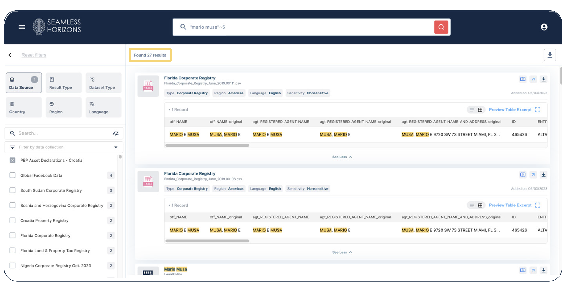Click the Found 27 results label
568x289 pixels.
click(150, 55)
